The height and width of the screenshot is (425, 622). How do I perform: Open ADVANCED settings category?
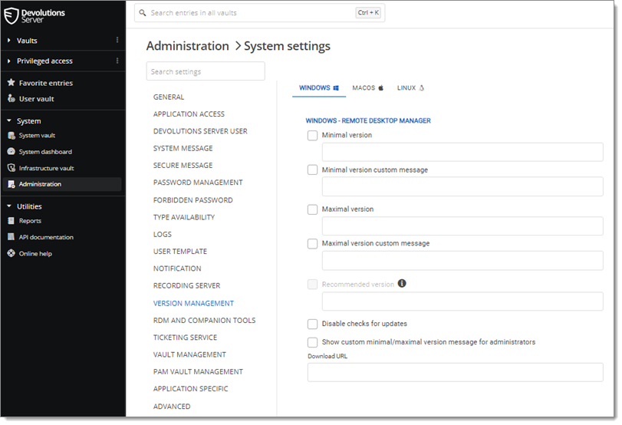coord(172,407)
